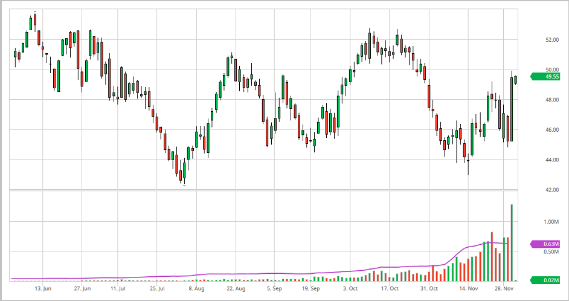Select the 8. Aug date label
The width and height of the screenshot is (569, 301).
tap(196, 289)
